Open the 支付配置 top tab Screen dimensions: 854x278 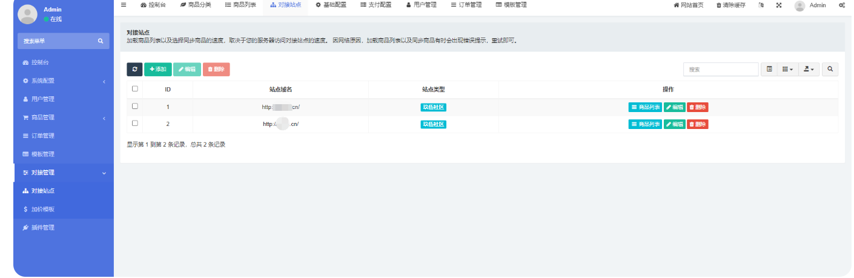tap(376, 5)
